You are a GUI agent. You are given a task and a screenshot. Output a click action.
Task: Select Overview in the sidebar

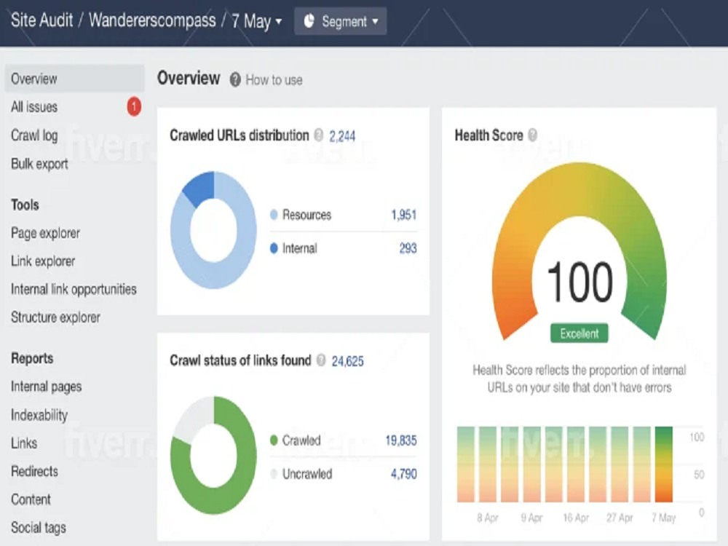[x=74, y=79]
